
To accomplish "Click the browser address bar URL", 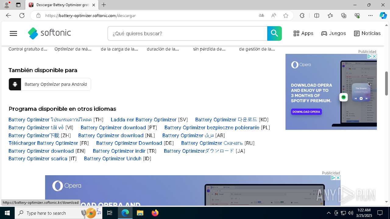I will [x=90, y=16].
